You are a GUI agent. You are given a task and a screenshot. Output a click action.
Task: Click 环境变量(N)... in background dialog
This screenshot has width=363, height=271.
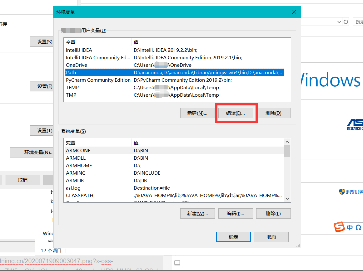(32, 152)
